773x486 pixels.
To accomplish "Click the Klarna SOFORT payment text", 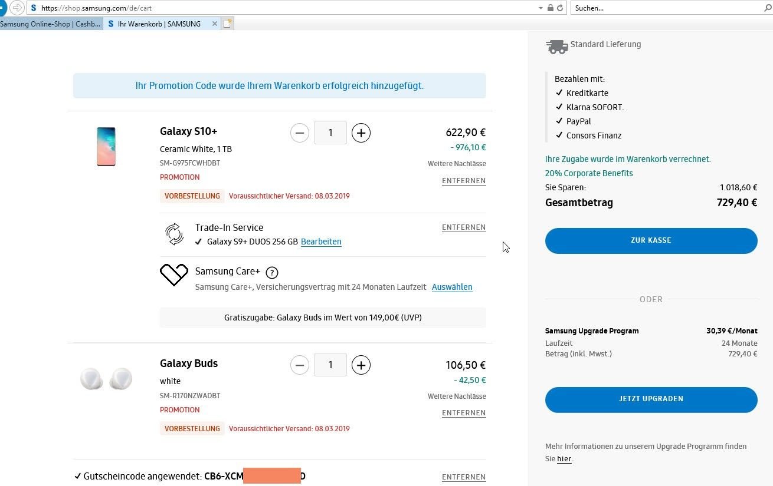I will [x=595, y=107].
